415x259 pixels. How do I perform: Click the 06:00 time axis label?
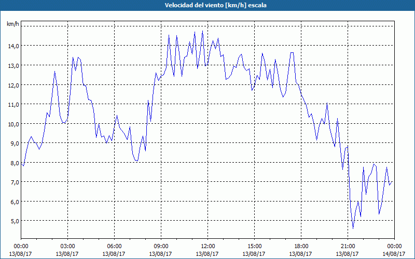click(114, 247)
